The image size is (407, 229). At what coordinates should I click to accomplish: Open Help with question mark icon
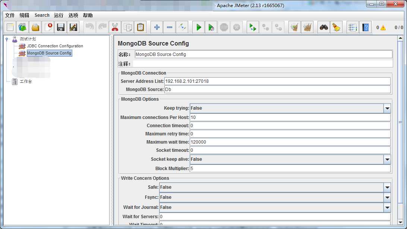366,27
